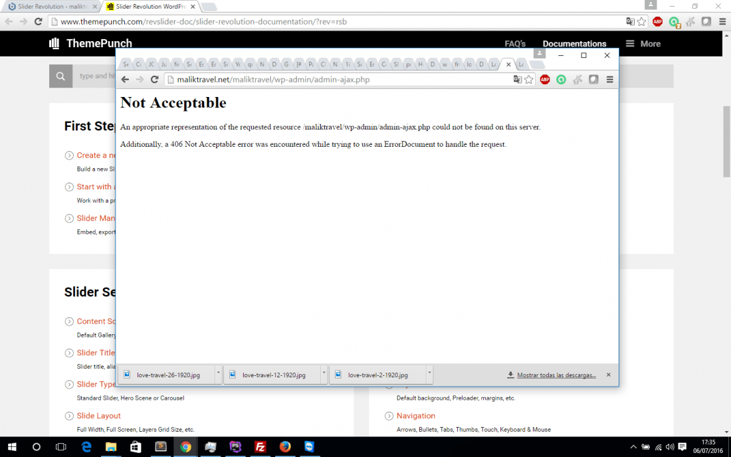Click the green extension icon in popup toolbar
Viewport: 731px width, 457px height.
[561, 80]
